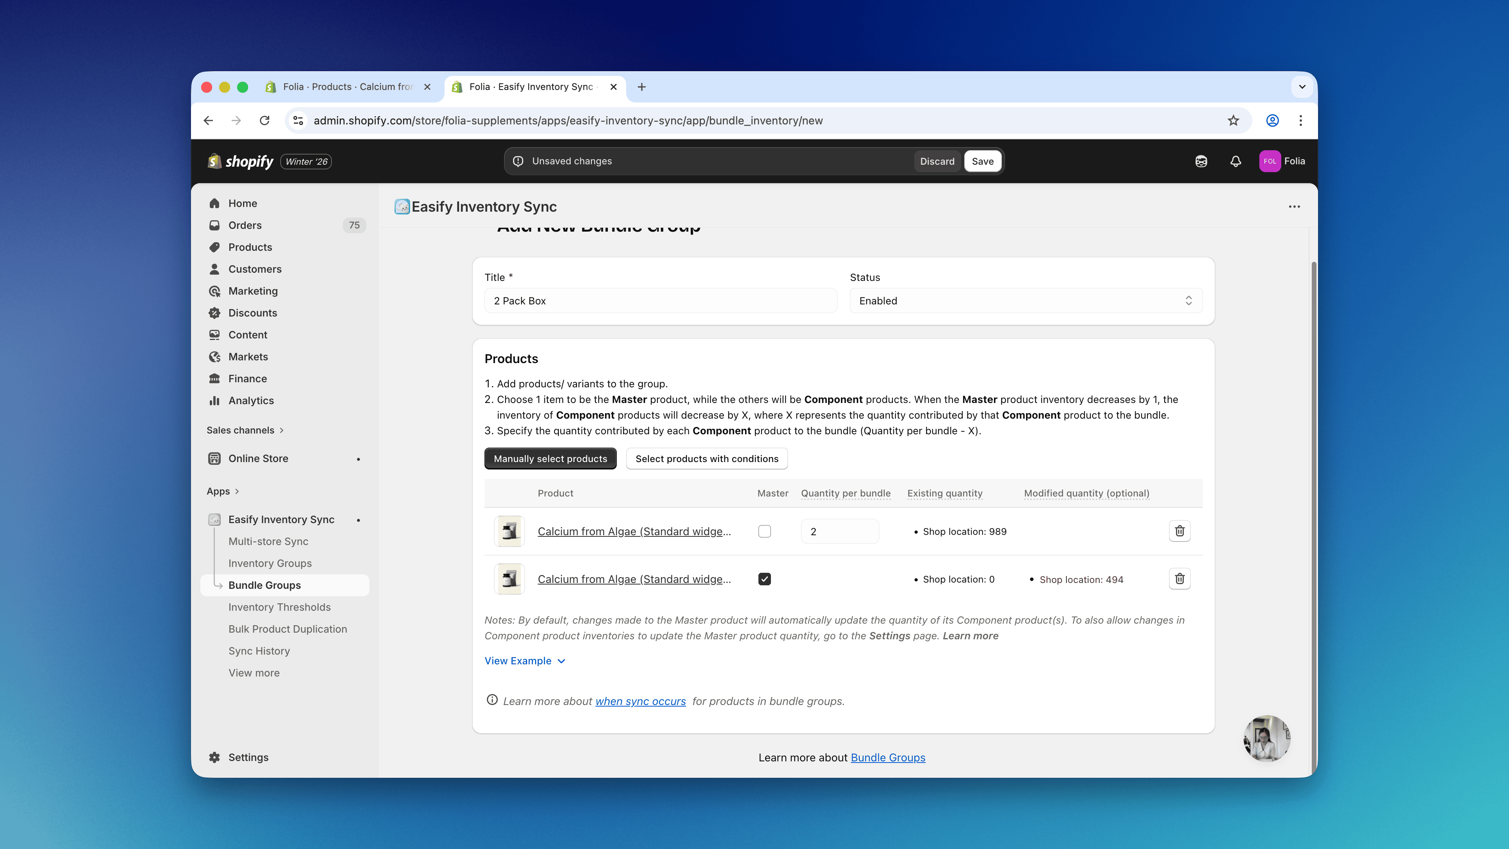Delete the first Calcium from Algae row
This screenshot has width=1509, height=849.
pyautogui.click(x=1179, y=531)
